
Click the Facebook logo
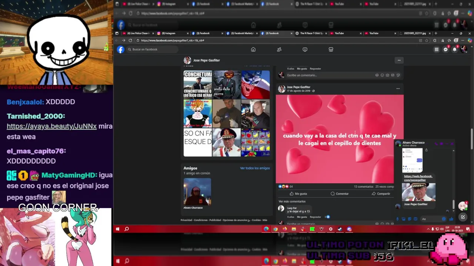pyautogui.click(x=121, y=50)
